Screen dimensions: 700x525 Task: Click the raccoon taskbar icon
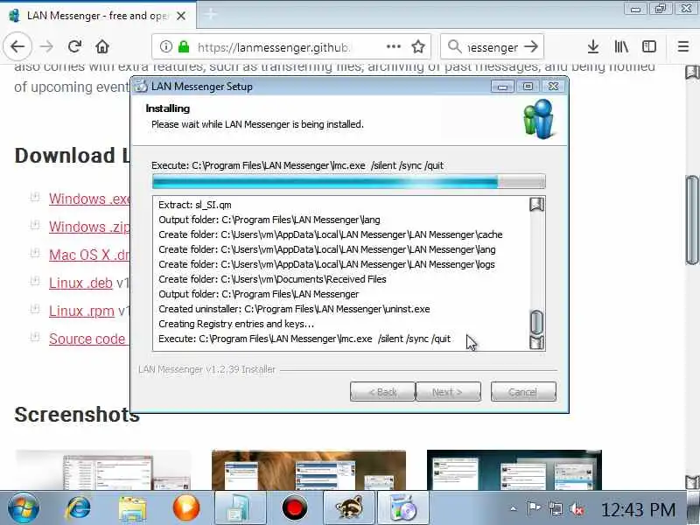(x=348, y=508)
